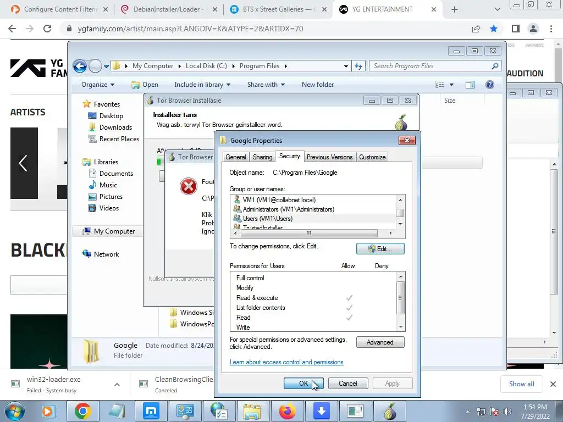This screenshot has width=563, height=422.
Task: Click Show all downloads
Action: pyautogui.click(x=521, y=384)
